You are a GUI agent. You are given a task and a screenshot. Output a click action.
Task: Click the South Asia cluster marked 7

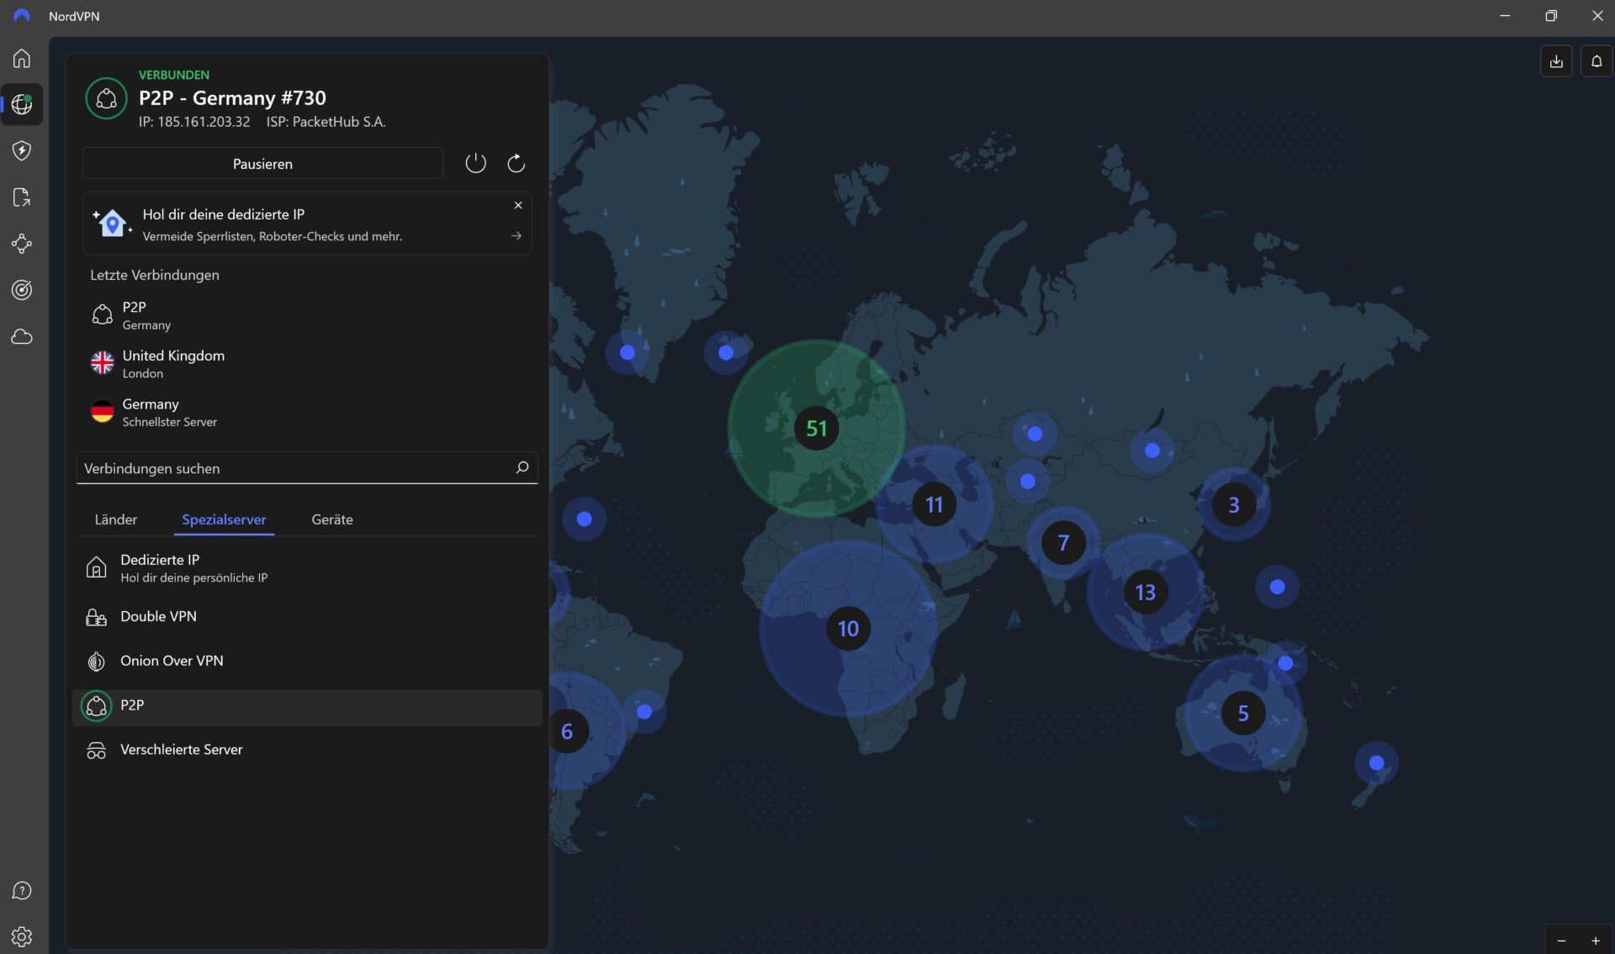(x=1063, y=543)
